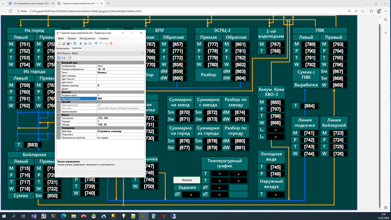Click the Канал управления value 885
Screen dimensions: 391x220
pyautogui.click(x=120, y=98)
